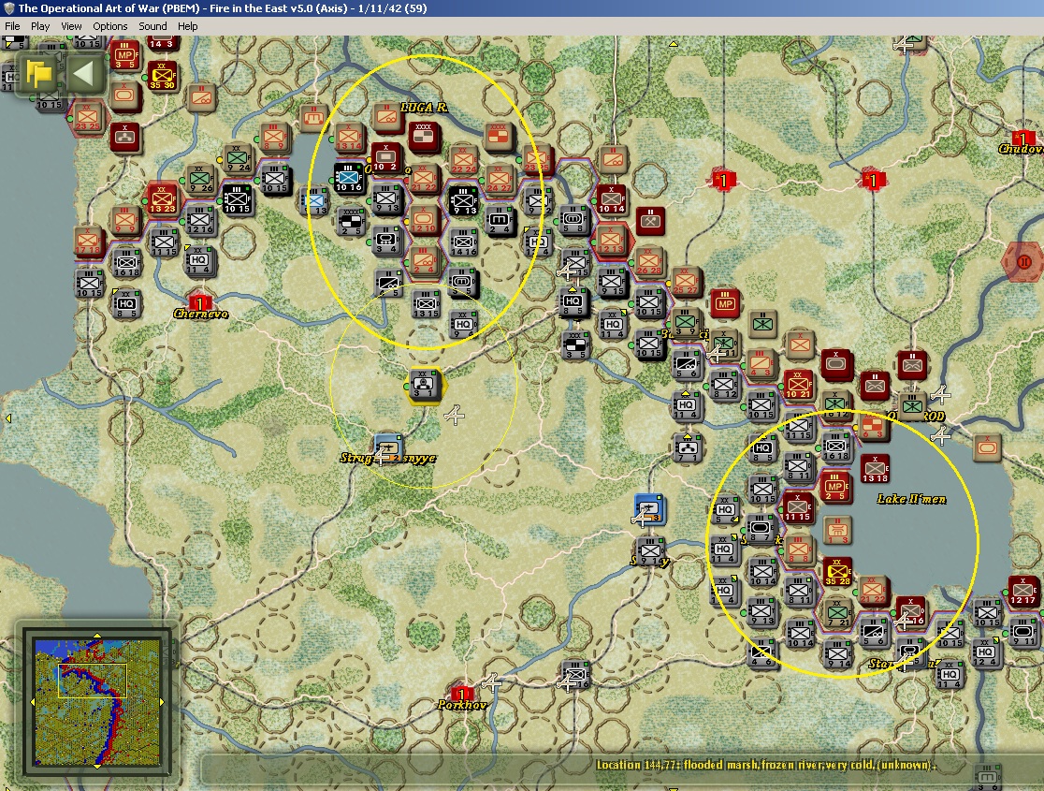Select the dark red Soviet armor marked 10 2

(385, 158)
